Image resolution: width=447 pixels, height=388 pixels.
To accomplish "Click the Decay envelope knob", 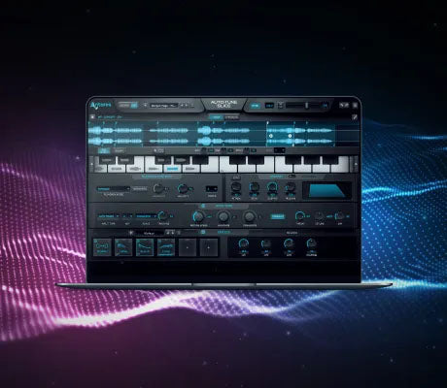I will (x=255, y=187).
